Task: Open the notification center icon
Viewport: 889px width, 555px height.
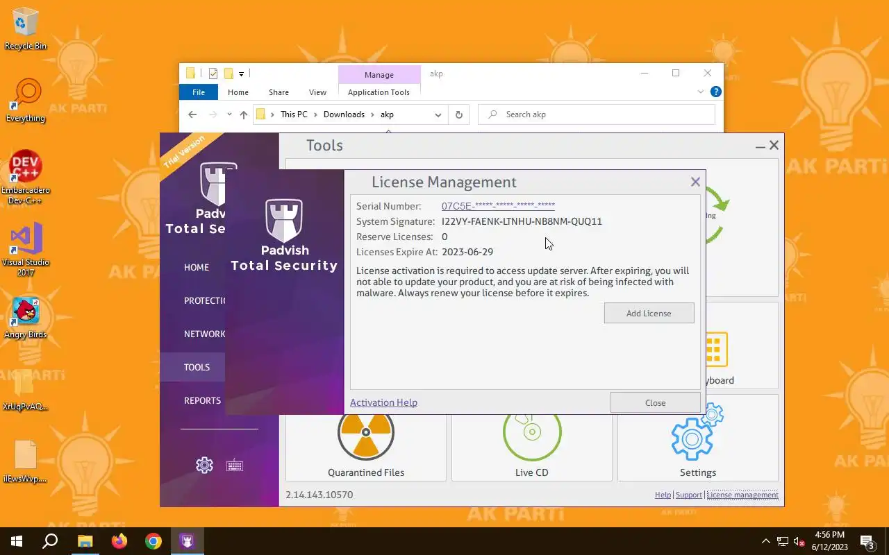Action: 867,541
